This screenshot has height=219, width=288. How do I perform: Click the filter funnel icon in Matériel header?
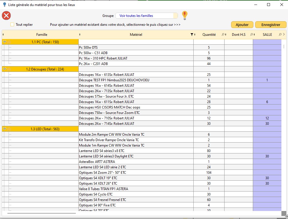pyautogui.click(x=192, y=35)
